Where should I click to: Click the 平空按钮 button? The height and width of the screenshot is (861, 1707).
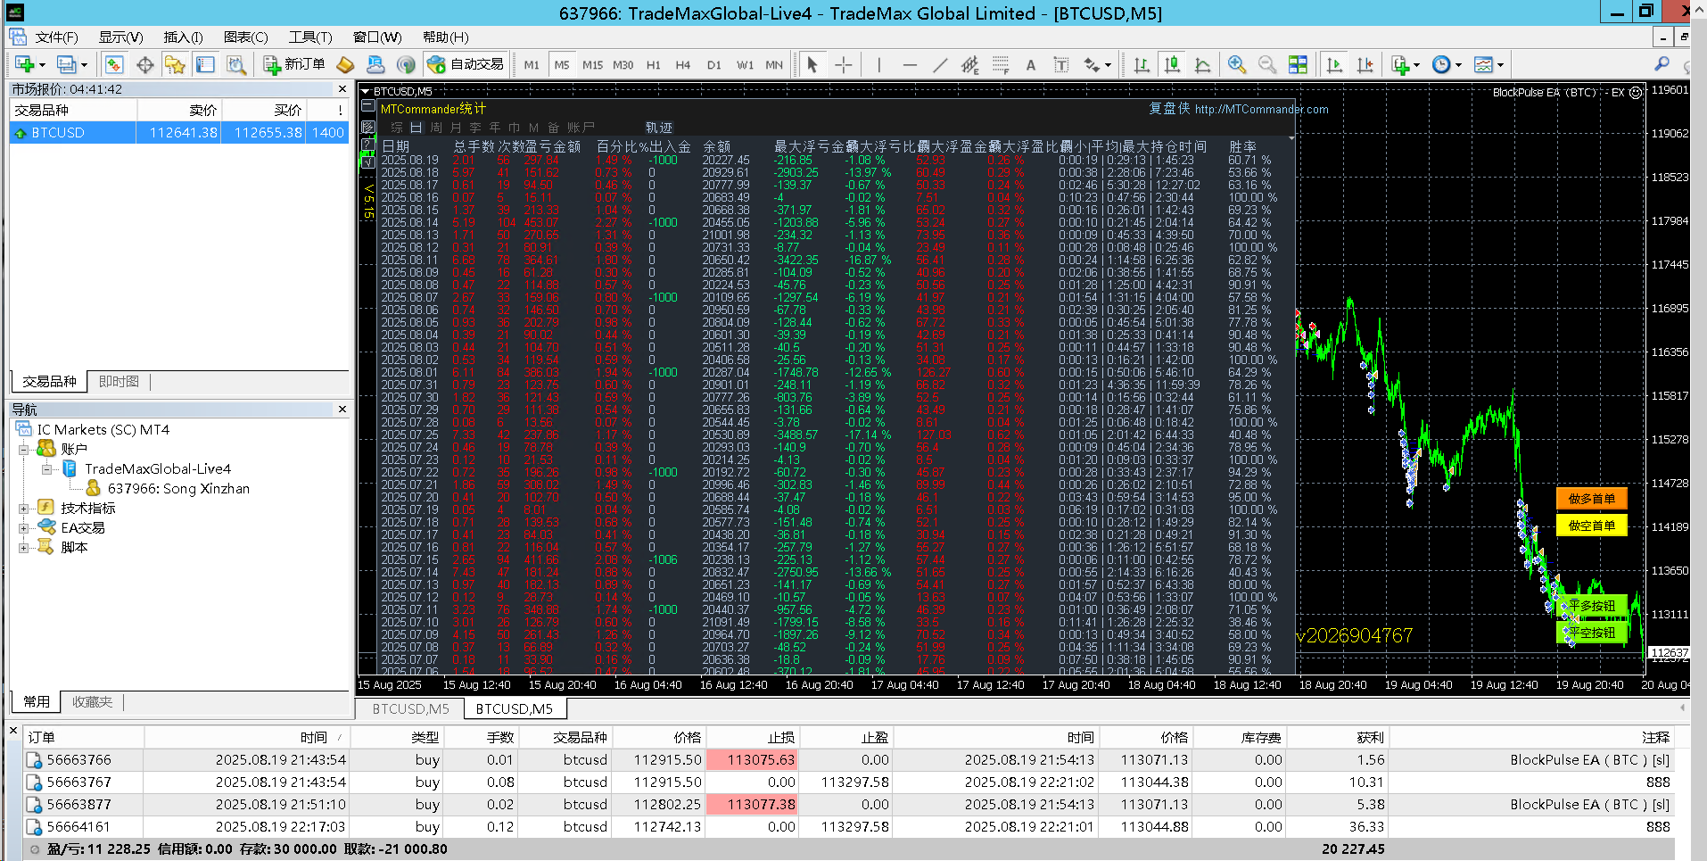coord(1592,633)
